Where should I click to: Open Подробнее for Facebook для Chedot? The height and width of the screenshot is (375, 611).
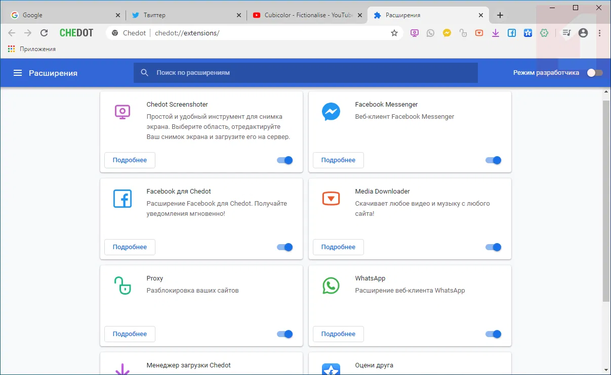point(130,247)
